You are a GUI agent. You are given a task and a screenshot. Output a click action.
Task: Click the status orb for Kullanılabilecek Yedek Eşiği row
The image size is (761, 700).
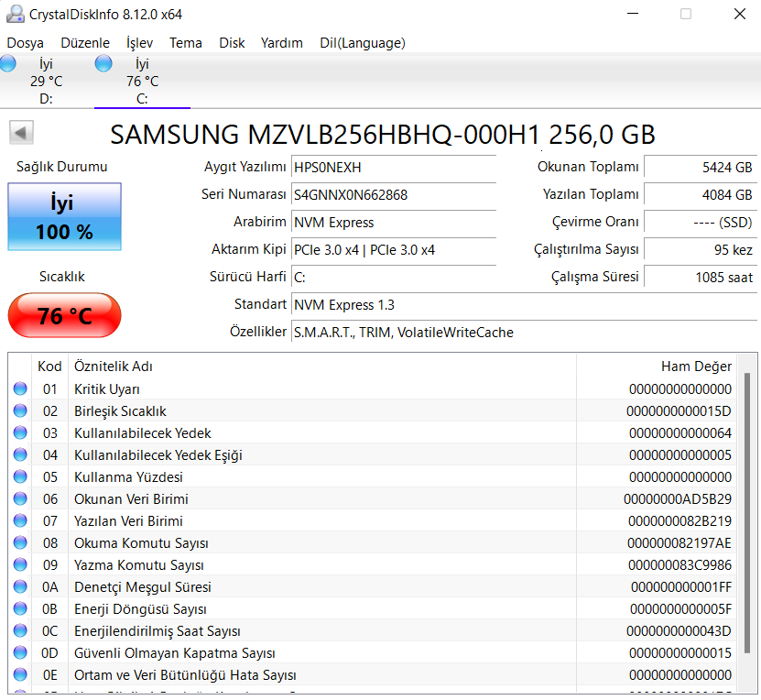[x=20, y=454]
